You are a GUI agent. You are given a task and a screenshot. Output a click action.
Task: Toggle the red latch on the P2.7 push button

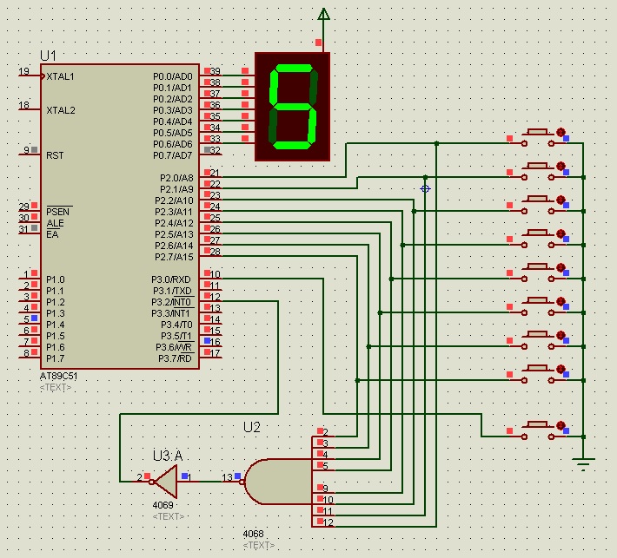point(561,369)
